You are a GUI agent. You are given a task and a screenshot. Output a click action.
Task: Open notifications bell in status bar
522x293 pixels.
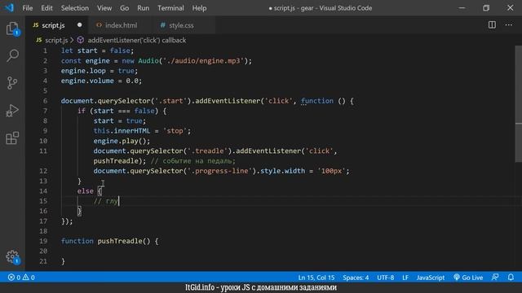tap(511, 277)
